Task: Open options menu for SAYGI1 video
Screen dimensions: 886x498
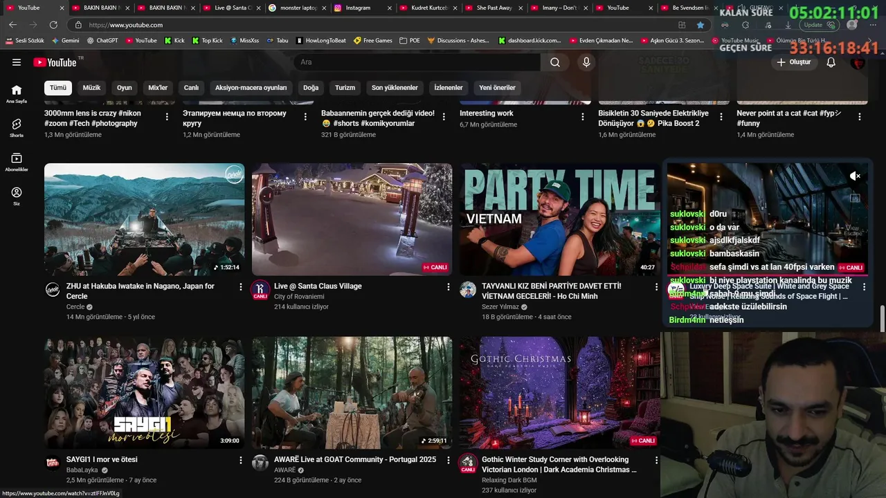Action: click(241, 460)
